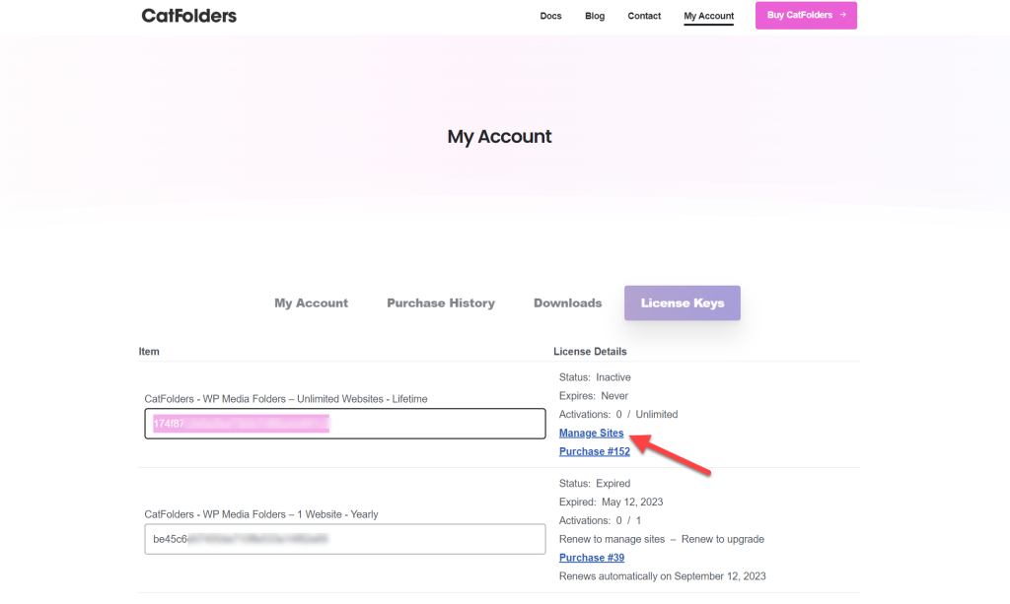Screen dimensions: 1010x604
Task: Switch to the My Account tab
Action: [x=311, y=302]
